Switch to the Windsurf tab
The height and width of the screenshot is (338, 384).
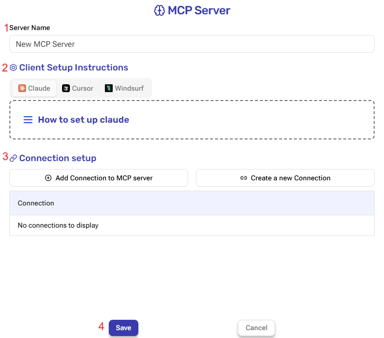pos(125,88)
